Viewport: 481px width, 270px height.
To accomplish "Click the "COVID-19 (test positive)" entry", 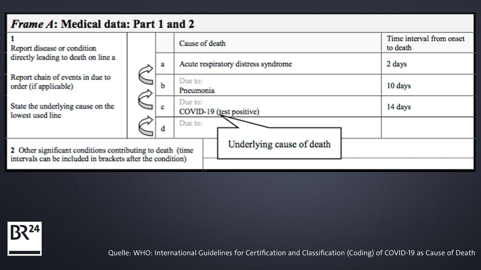I will point(219,112).
